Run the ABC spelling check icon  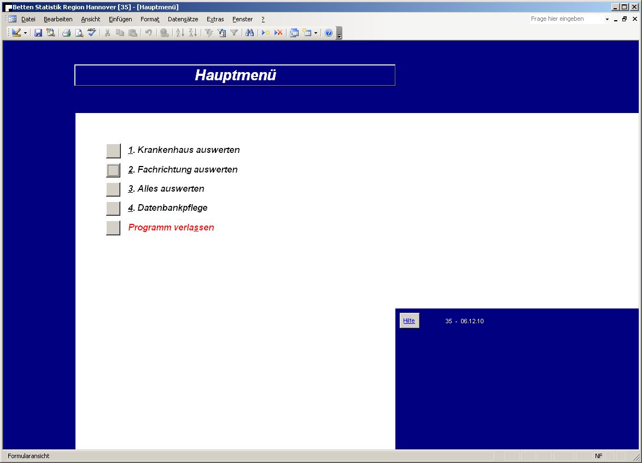click(x=92, y=33)
